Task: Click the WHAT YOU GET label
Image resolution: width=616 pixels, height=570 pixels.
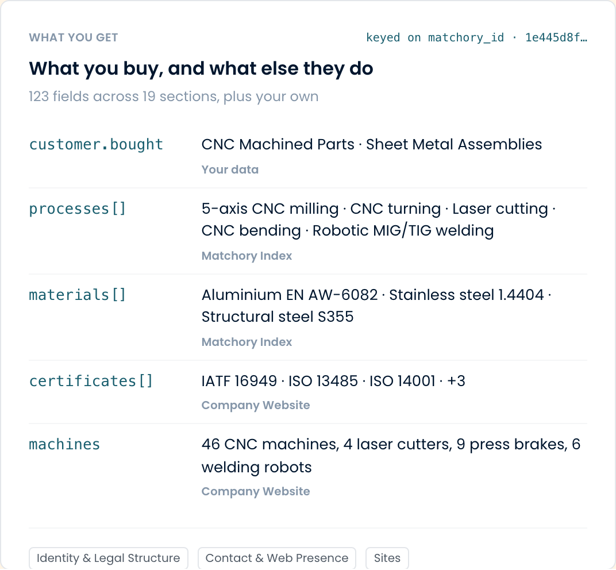Action: click(x=74, y=37)
